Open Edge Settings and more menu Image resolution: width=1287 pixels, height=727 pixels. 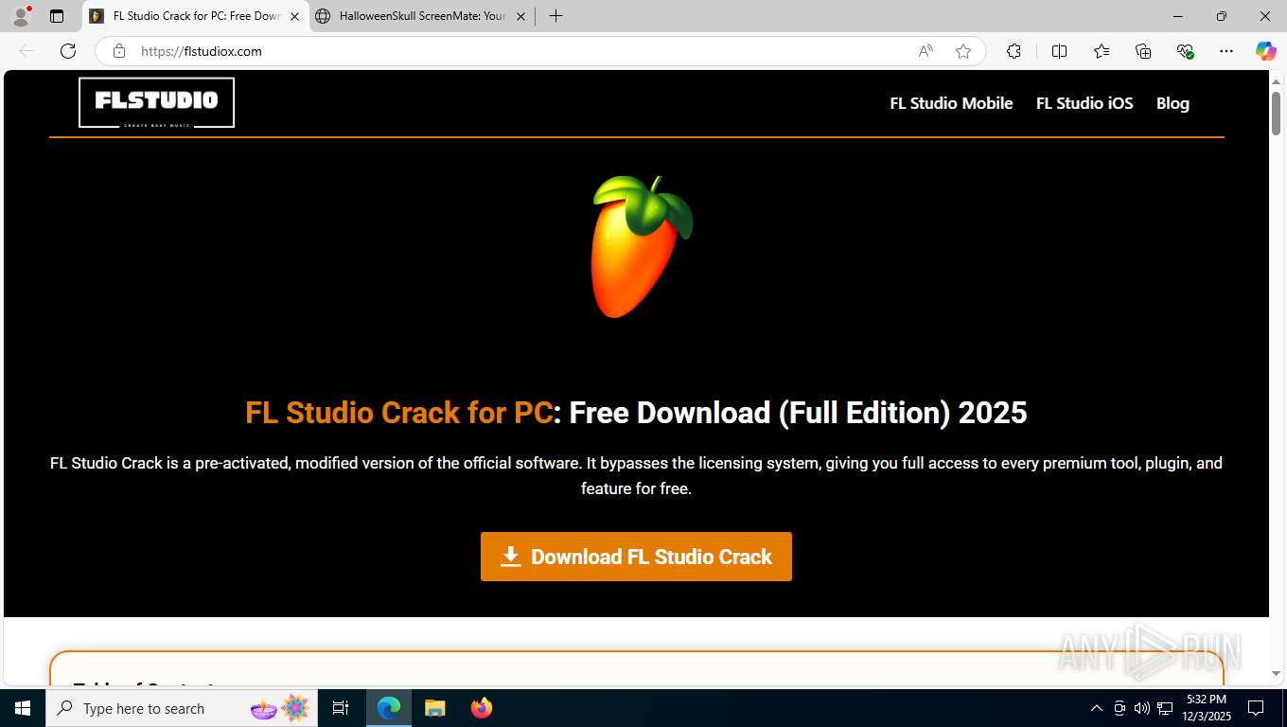1226,51
